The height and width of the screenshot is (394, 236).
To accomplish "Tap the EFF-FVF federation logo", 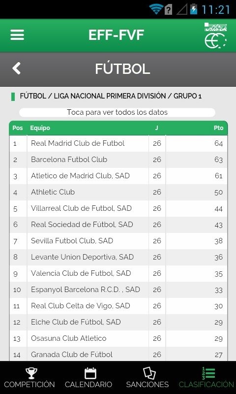I will pos(215,35).
